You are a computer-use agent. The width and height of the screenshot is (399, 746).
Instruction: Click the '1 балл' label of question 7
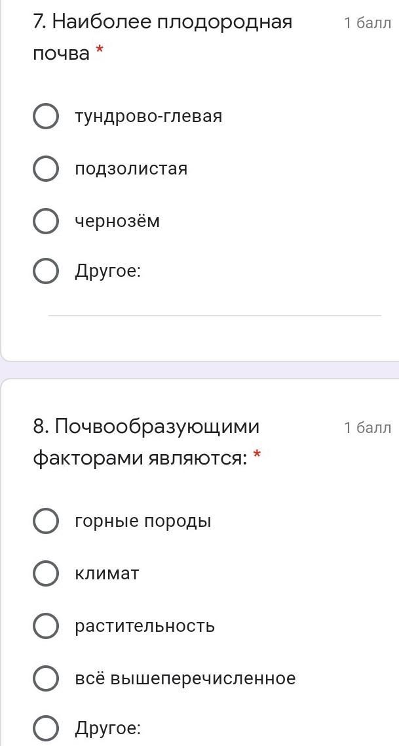tap(367, 24)
